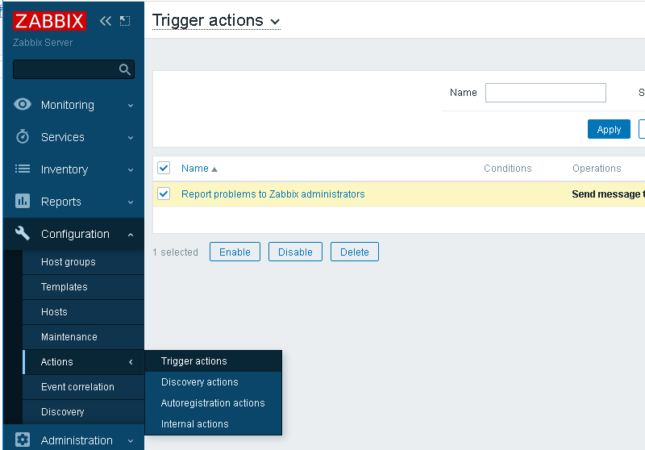Click the Configuration menu label
The width and height of the screenshot is (645, 450).
pyautogui.click(x=75, y=234)
